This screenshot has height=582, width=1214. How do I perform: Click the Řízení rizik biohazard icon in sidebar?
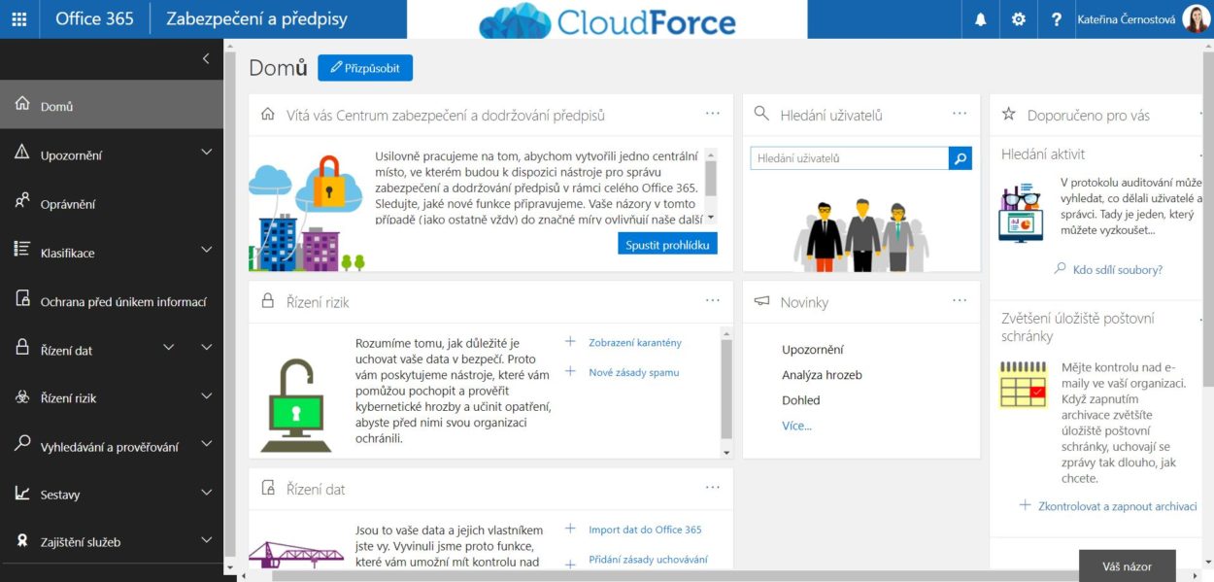[x=22, y=396]
